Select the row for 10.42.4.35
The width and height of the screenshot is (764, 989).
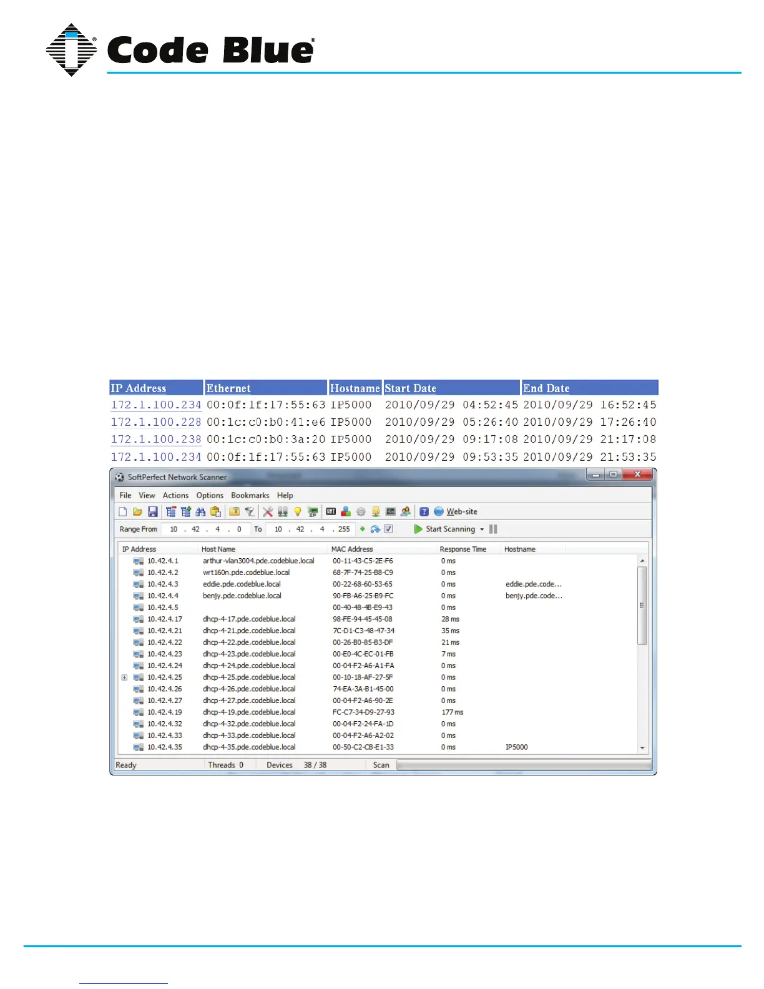point(378,747)
